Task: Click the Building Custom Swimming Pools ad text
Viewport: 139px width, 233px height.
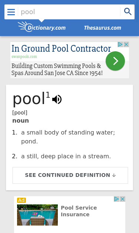Action: 57,69
